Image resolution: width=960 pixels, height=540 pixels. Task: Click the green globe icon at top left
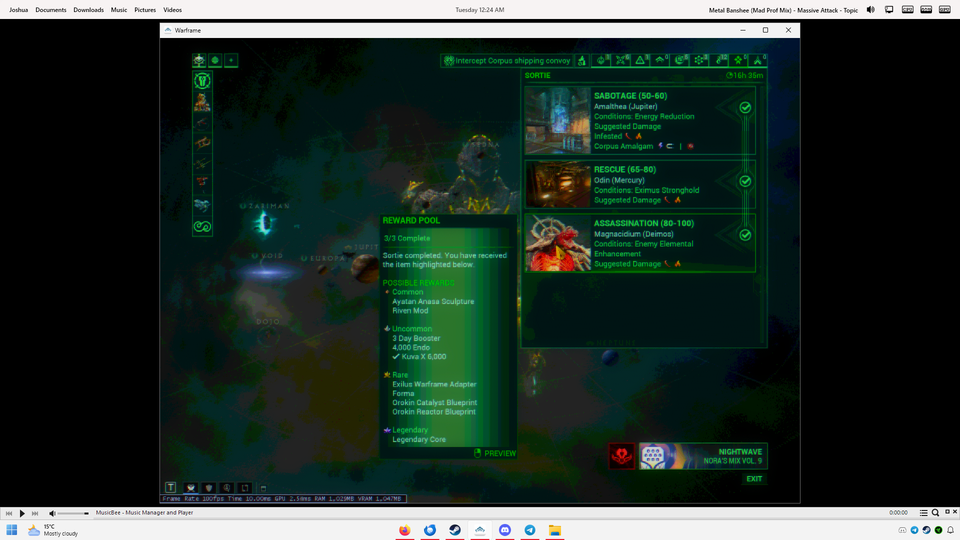(x=215, y=60)
